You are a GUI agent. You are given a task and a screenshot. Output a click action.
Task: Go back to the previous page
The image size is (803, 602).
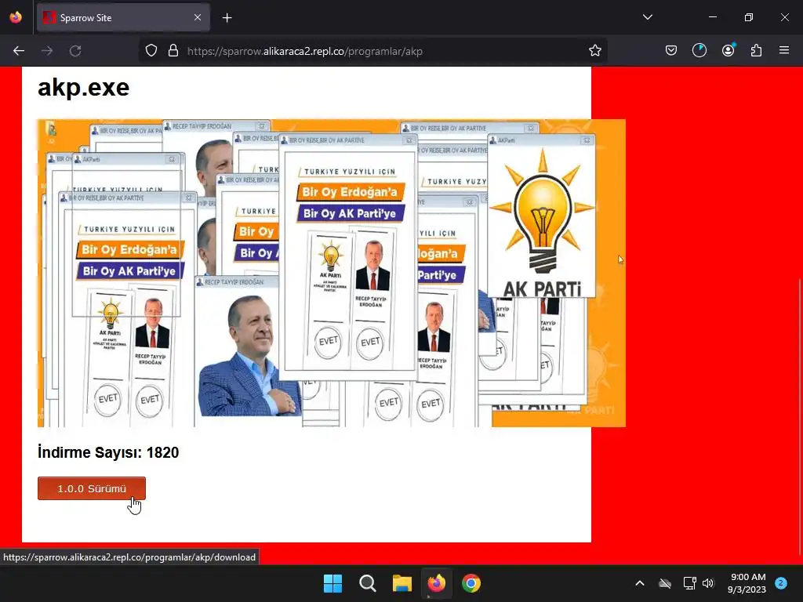pyautogui.click(x=19, y=51)
